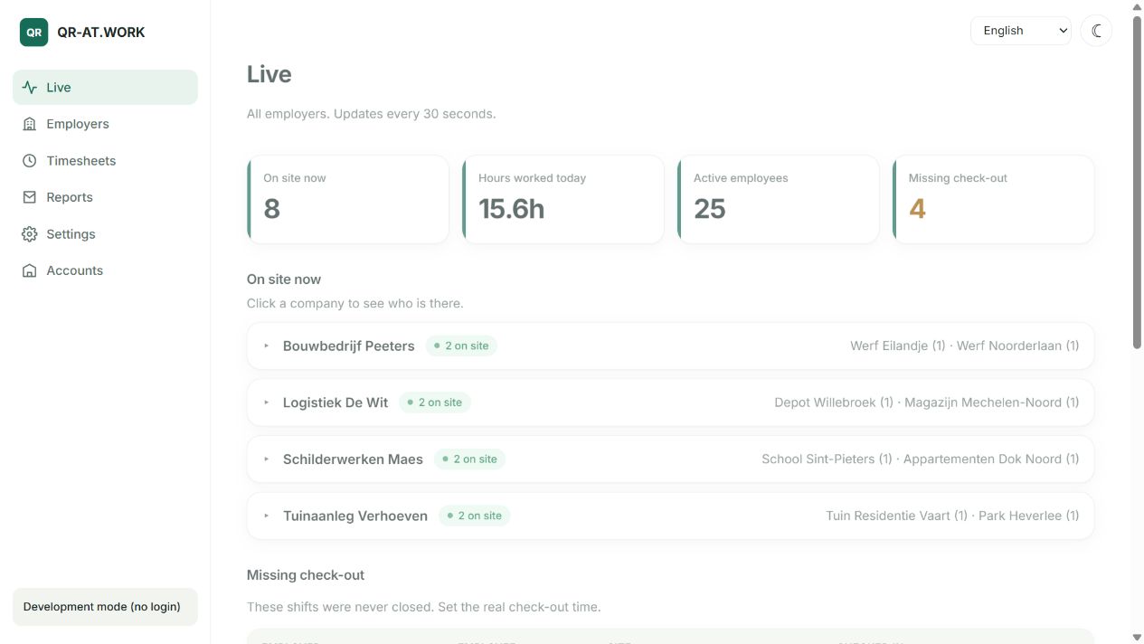This screenshot has width=1144, height=644.
Task: Click School Sint-Pieters (1) · Appartementen Dok Noord (1) text
Action: 921,459
